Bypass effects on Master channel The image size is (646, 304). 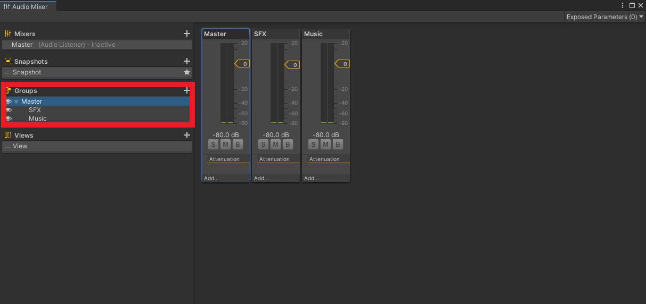(238, 145)
